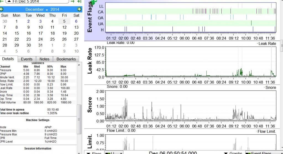
Task: Click December 22 in the calendar
Action: pos(16,39)
